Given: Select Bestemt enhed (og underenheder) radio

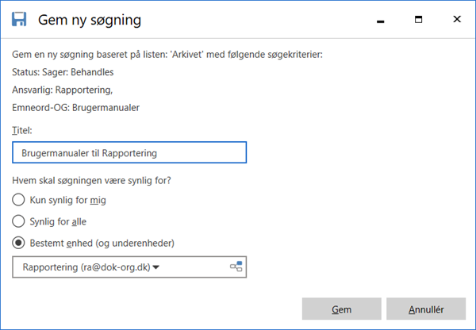Looking at the screenshot, I should 18,243.
